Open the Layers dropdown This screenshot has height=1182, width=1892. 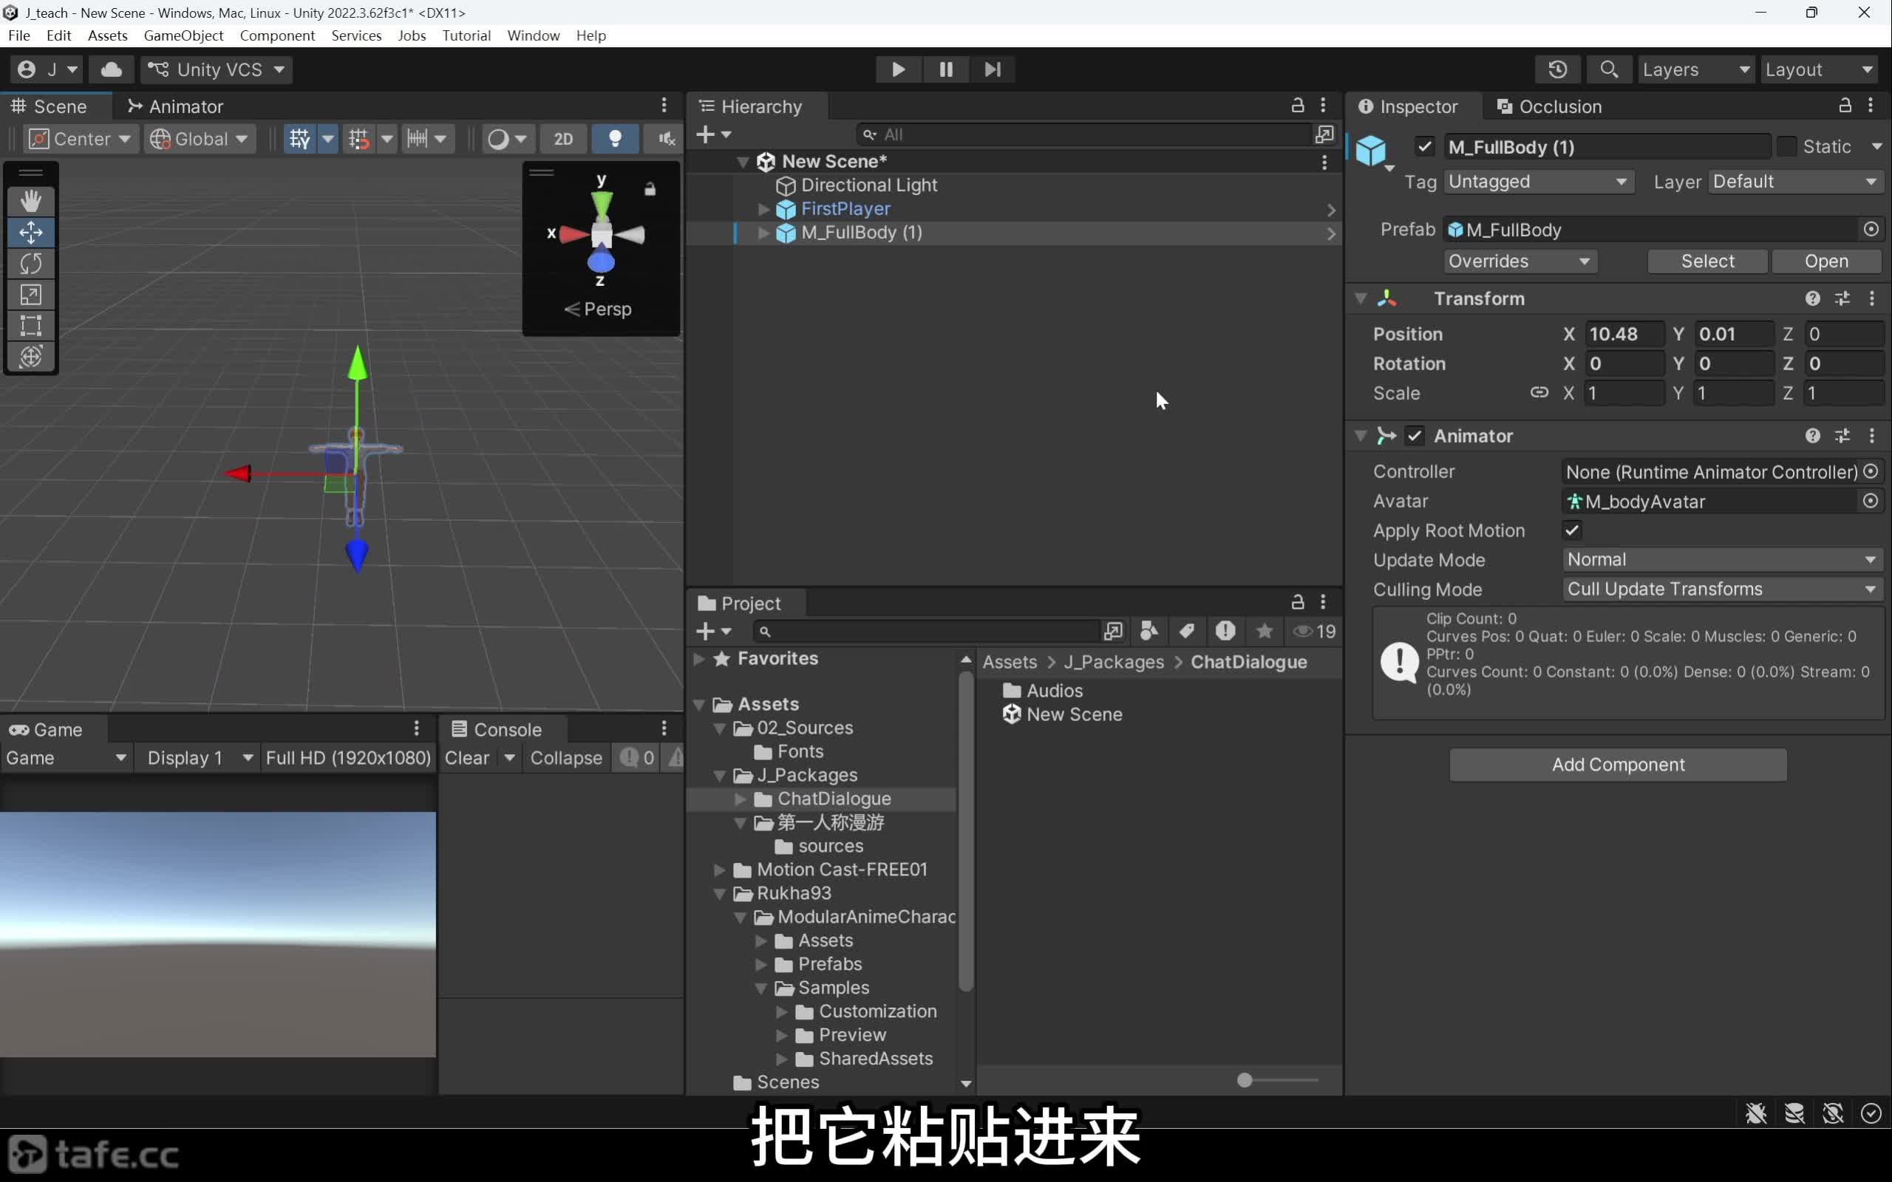click(1695, 69)
